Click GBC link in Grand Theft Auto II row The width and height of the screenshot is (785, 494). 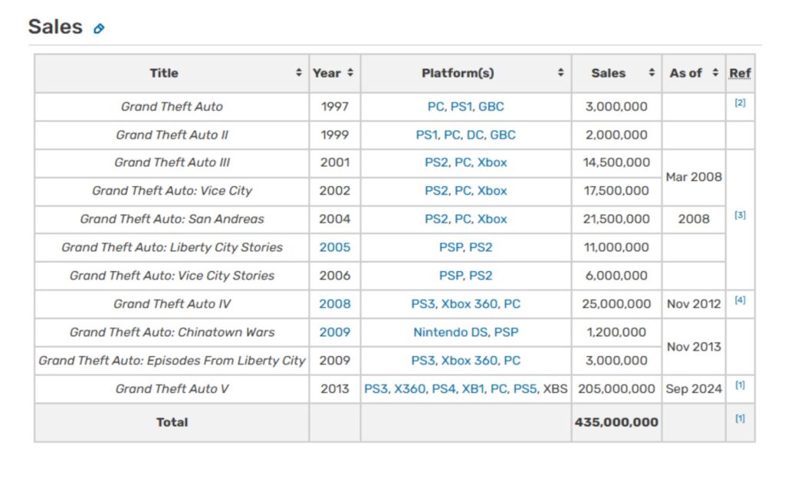(x=503, y=135)
